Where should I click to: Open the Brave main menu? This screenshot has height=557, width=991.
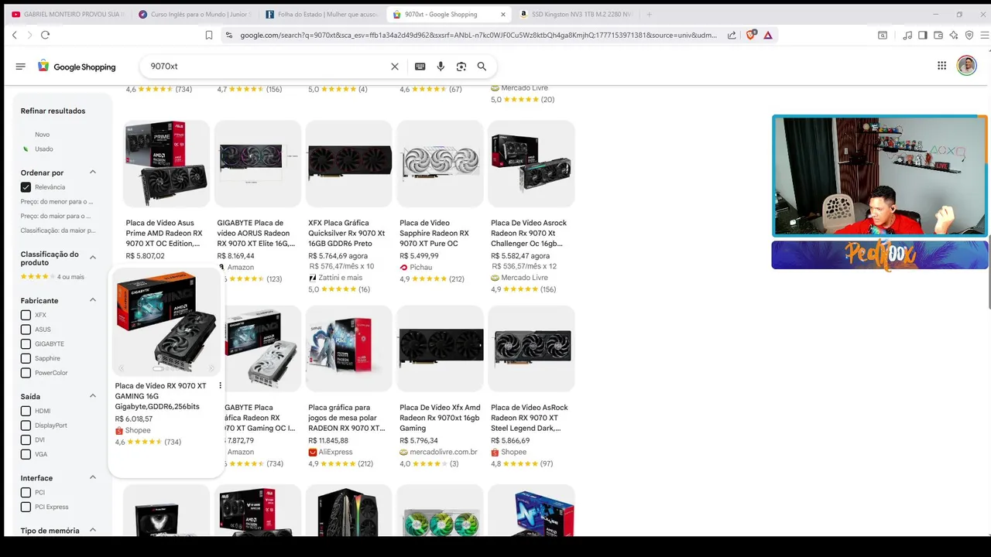pos(984,35)
